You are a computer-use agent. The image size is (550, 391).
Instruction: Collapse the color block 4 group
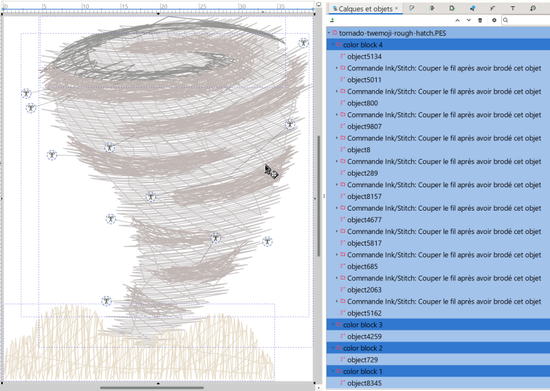coord(333,45)
